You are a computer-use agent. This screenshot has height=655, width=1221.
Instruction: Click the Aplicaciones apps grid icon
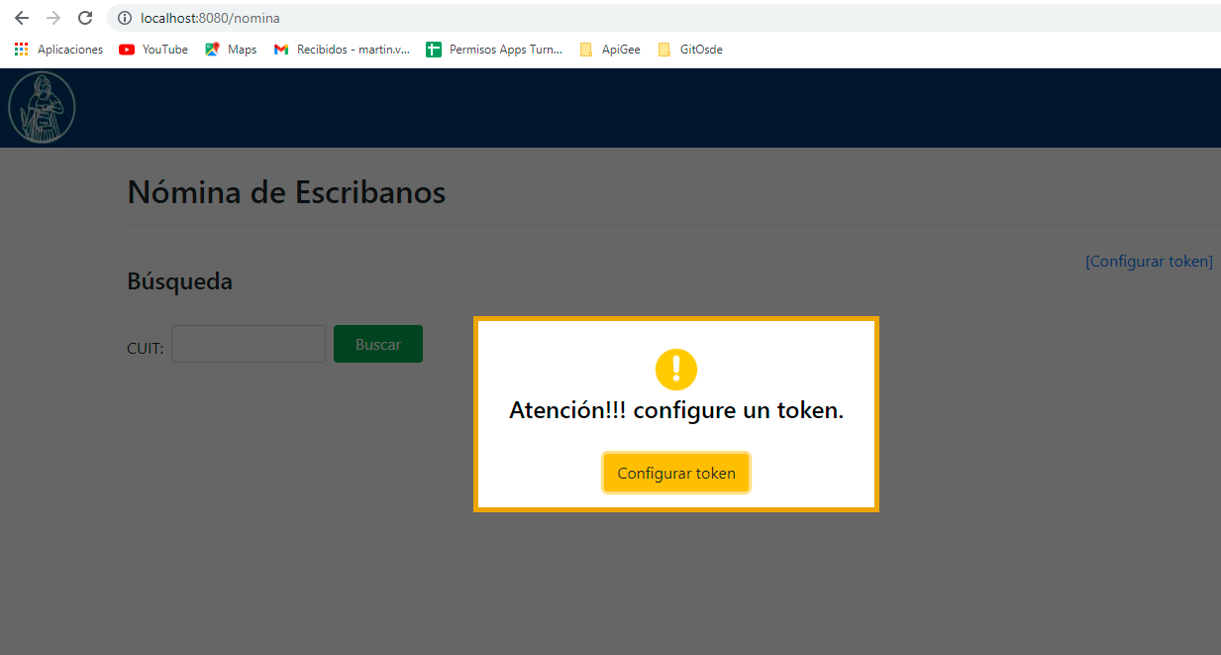20,49
